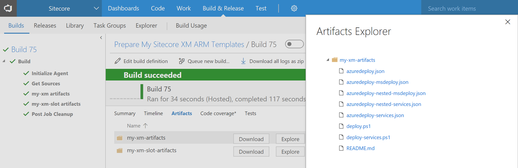Toggle the switch next to Build 75 title
This screenshot has height=168, width=518.
click(294, 44)
